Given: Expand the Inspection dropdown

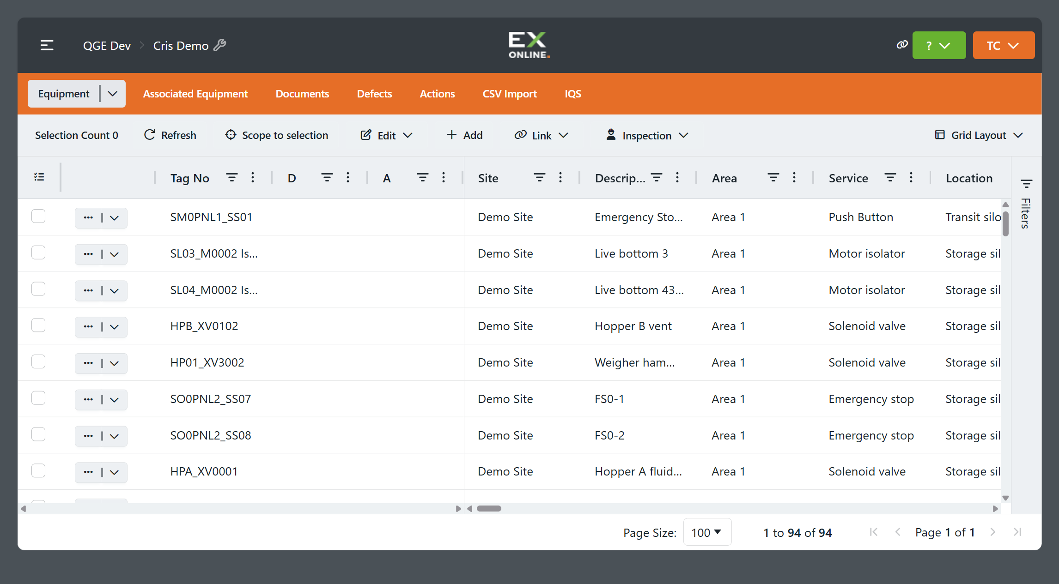Looking at the screenshot, I should click(647, 135).
